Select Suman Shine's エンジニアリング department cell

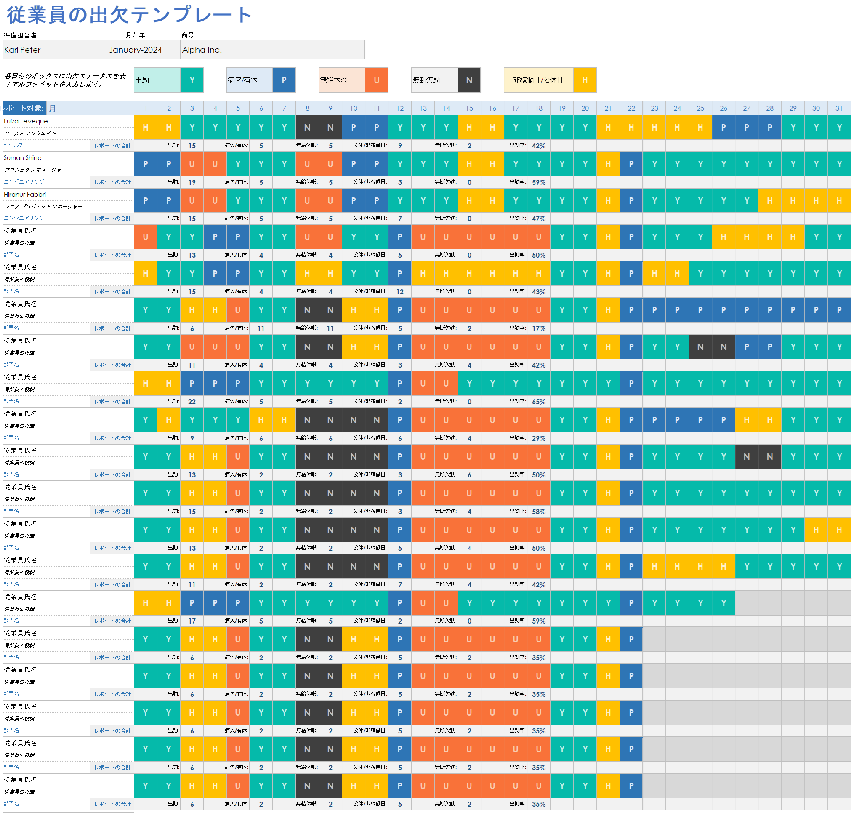coord(46,182)
